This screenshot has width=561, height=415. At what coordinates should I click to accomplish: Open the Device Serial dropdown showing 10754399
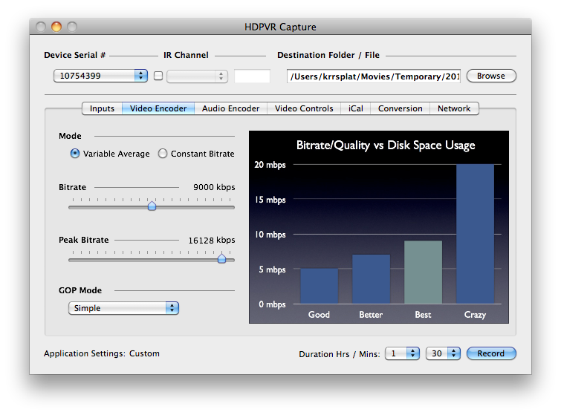tap(100, 76)
